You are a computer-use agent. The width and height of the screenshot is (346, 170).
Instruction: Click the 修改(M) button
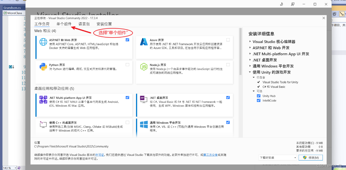click(x=311, y=157)
